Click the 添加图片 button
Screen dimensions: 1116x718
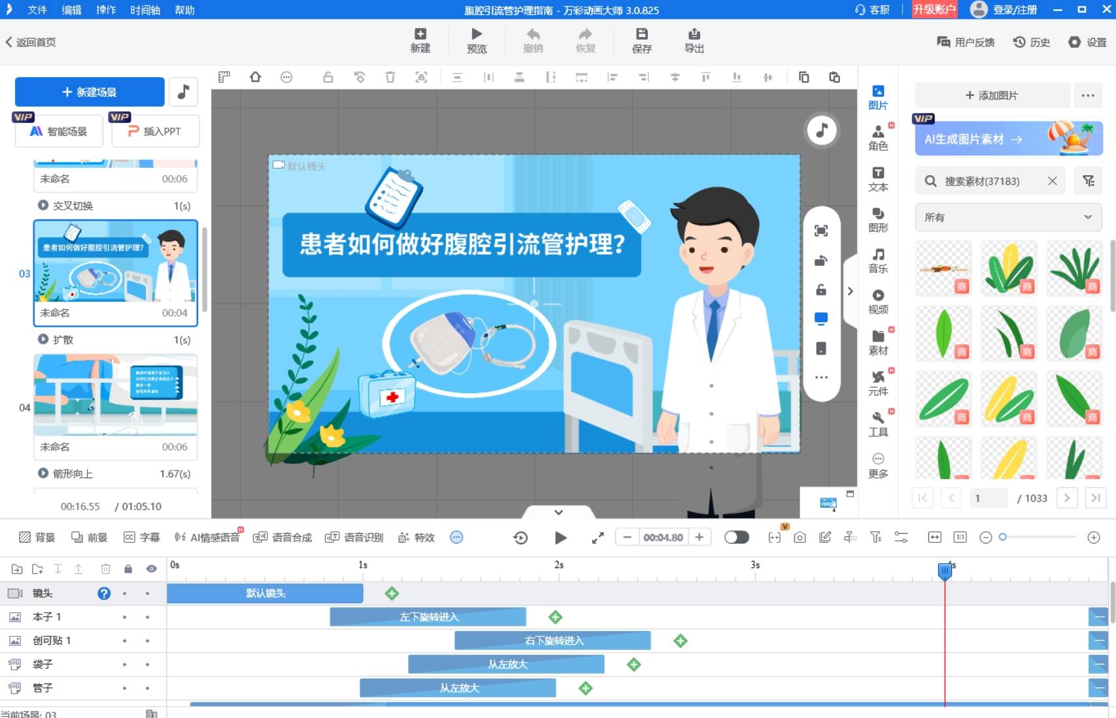(x=992, y=95)
